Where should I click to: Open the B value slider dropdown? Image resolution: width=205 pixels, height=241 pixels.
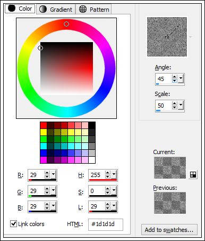pos(53,206)
